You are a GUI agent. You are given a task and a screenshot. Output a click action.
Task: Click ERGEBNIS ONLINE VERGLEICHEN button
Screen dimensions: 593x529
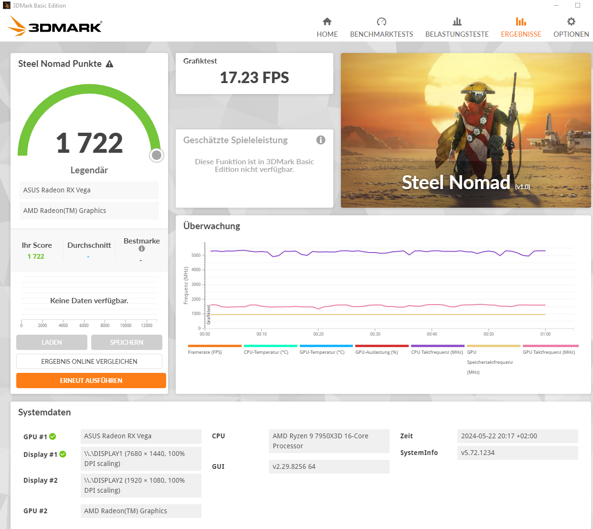point(89,361)
